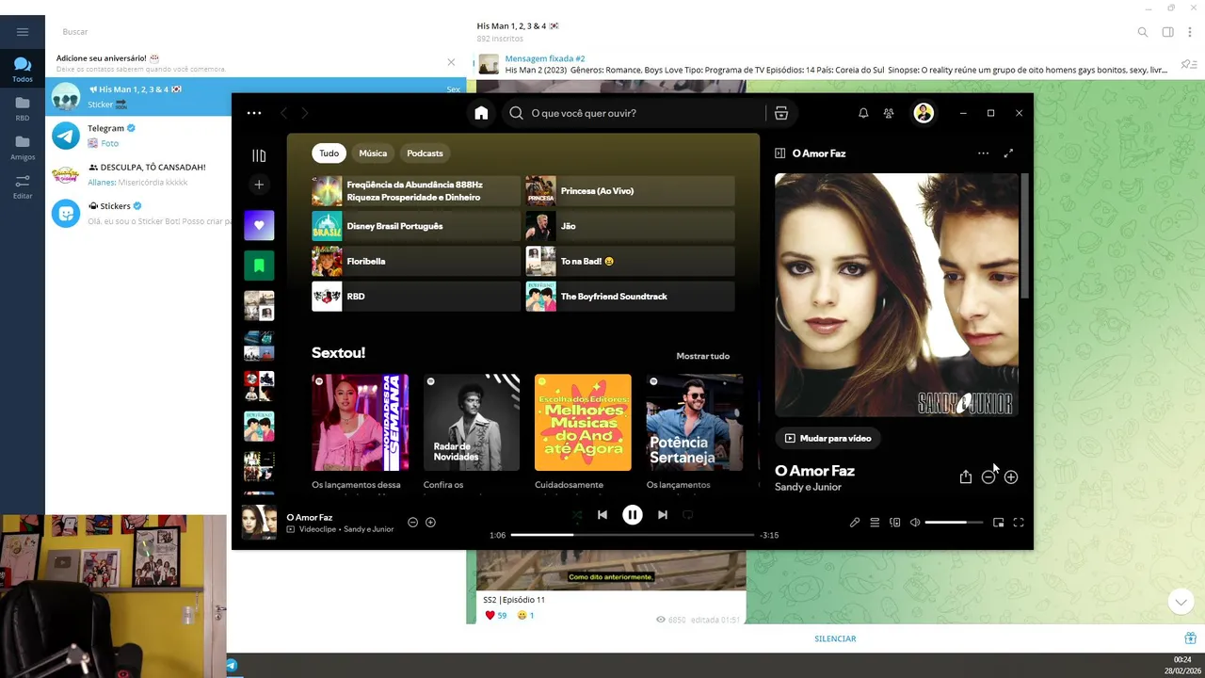Dismiss the Telegram birthday banner
The height and width of the screenshot is (678, 1205).
coord(451,62)
